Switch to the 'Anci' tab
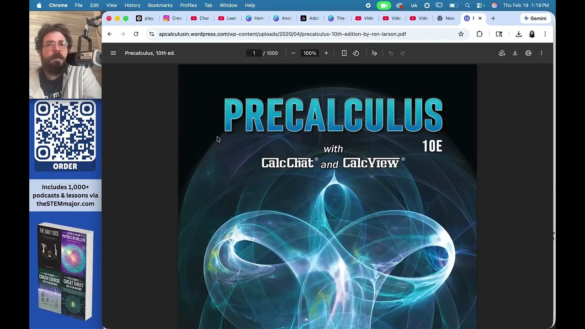The height and width of the screenshot is (329, 585). click(282, 18)
